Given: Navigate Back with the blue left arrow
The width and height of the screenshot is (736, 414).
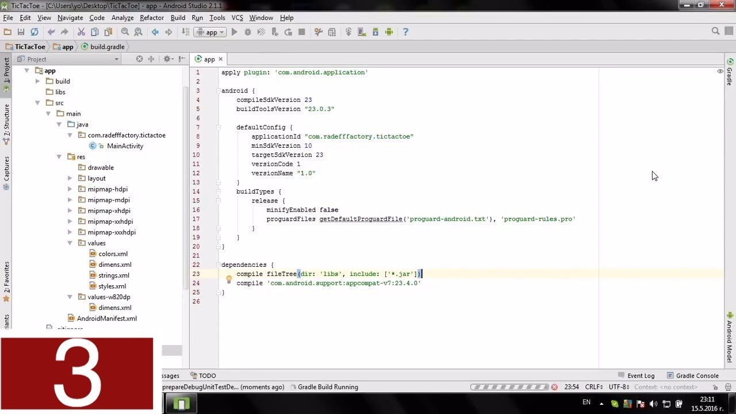Looking at the screenshot, I should (155, 32).
